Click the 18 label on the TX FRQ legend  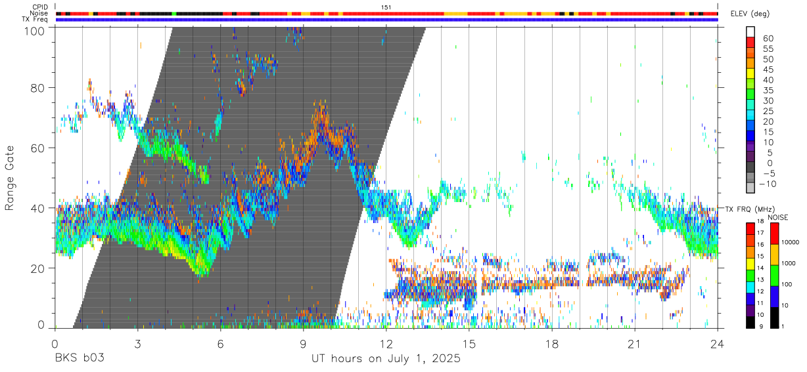pyautogui.click(x=760, y=222)
